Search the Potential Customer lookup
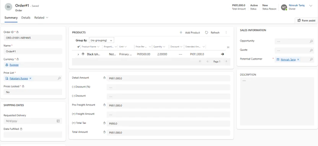The height and width of the screenshot is (146, 318). click(311, 60)
